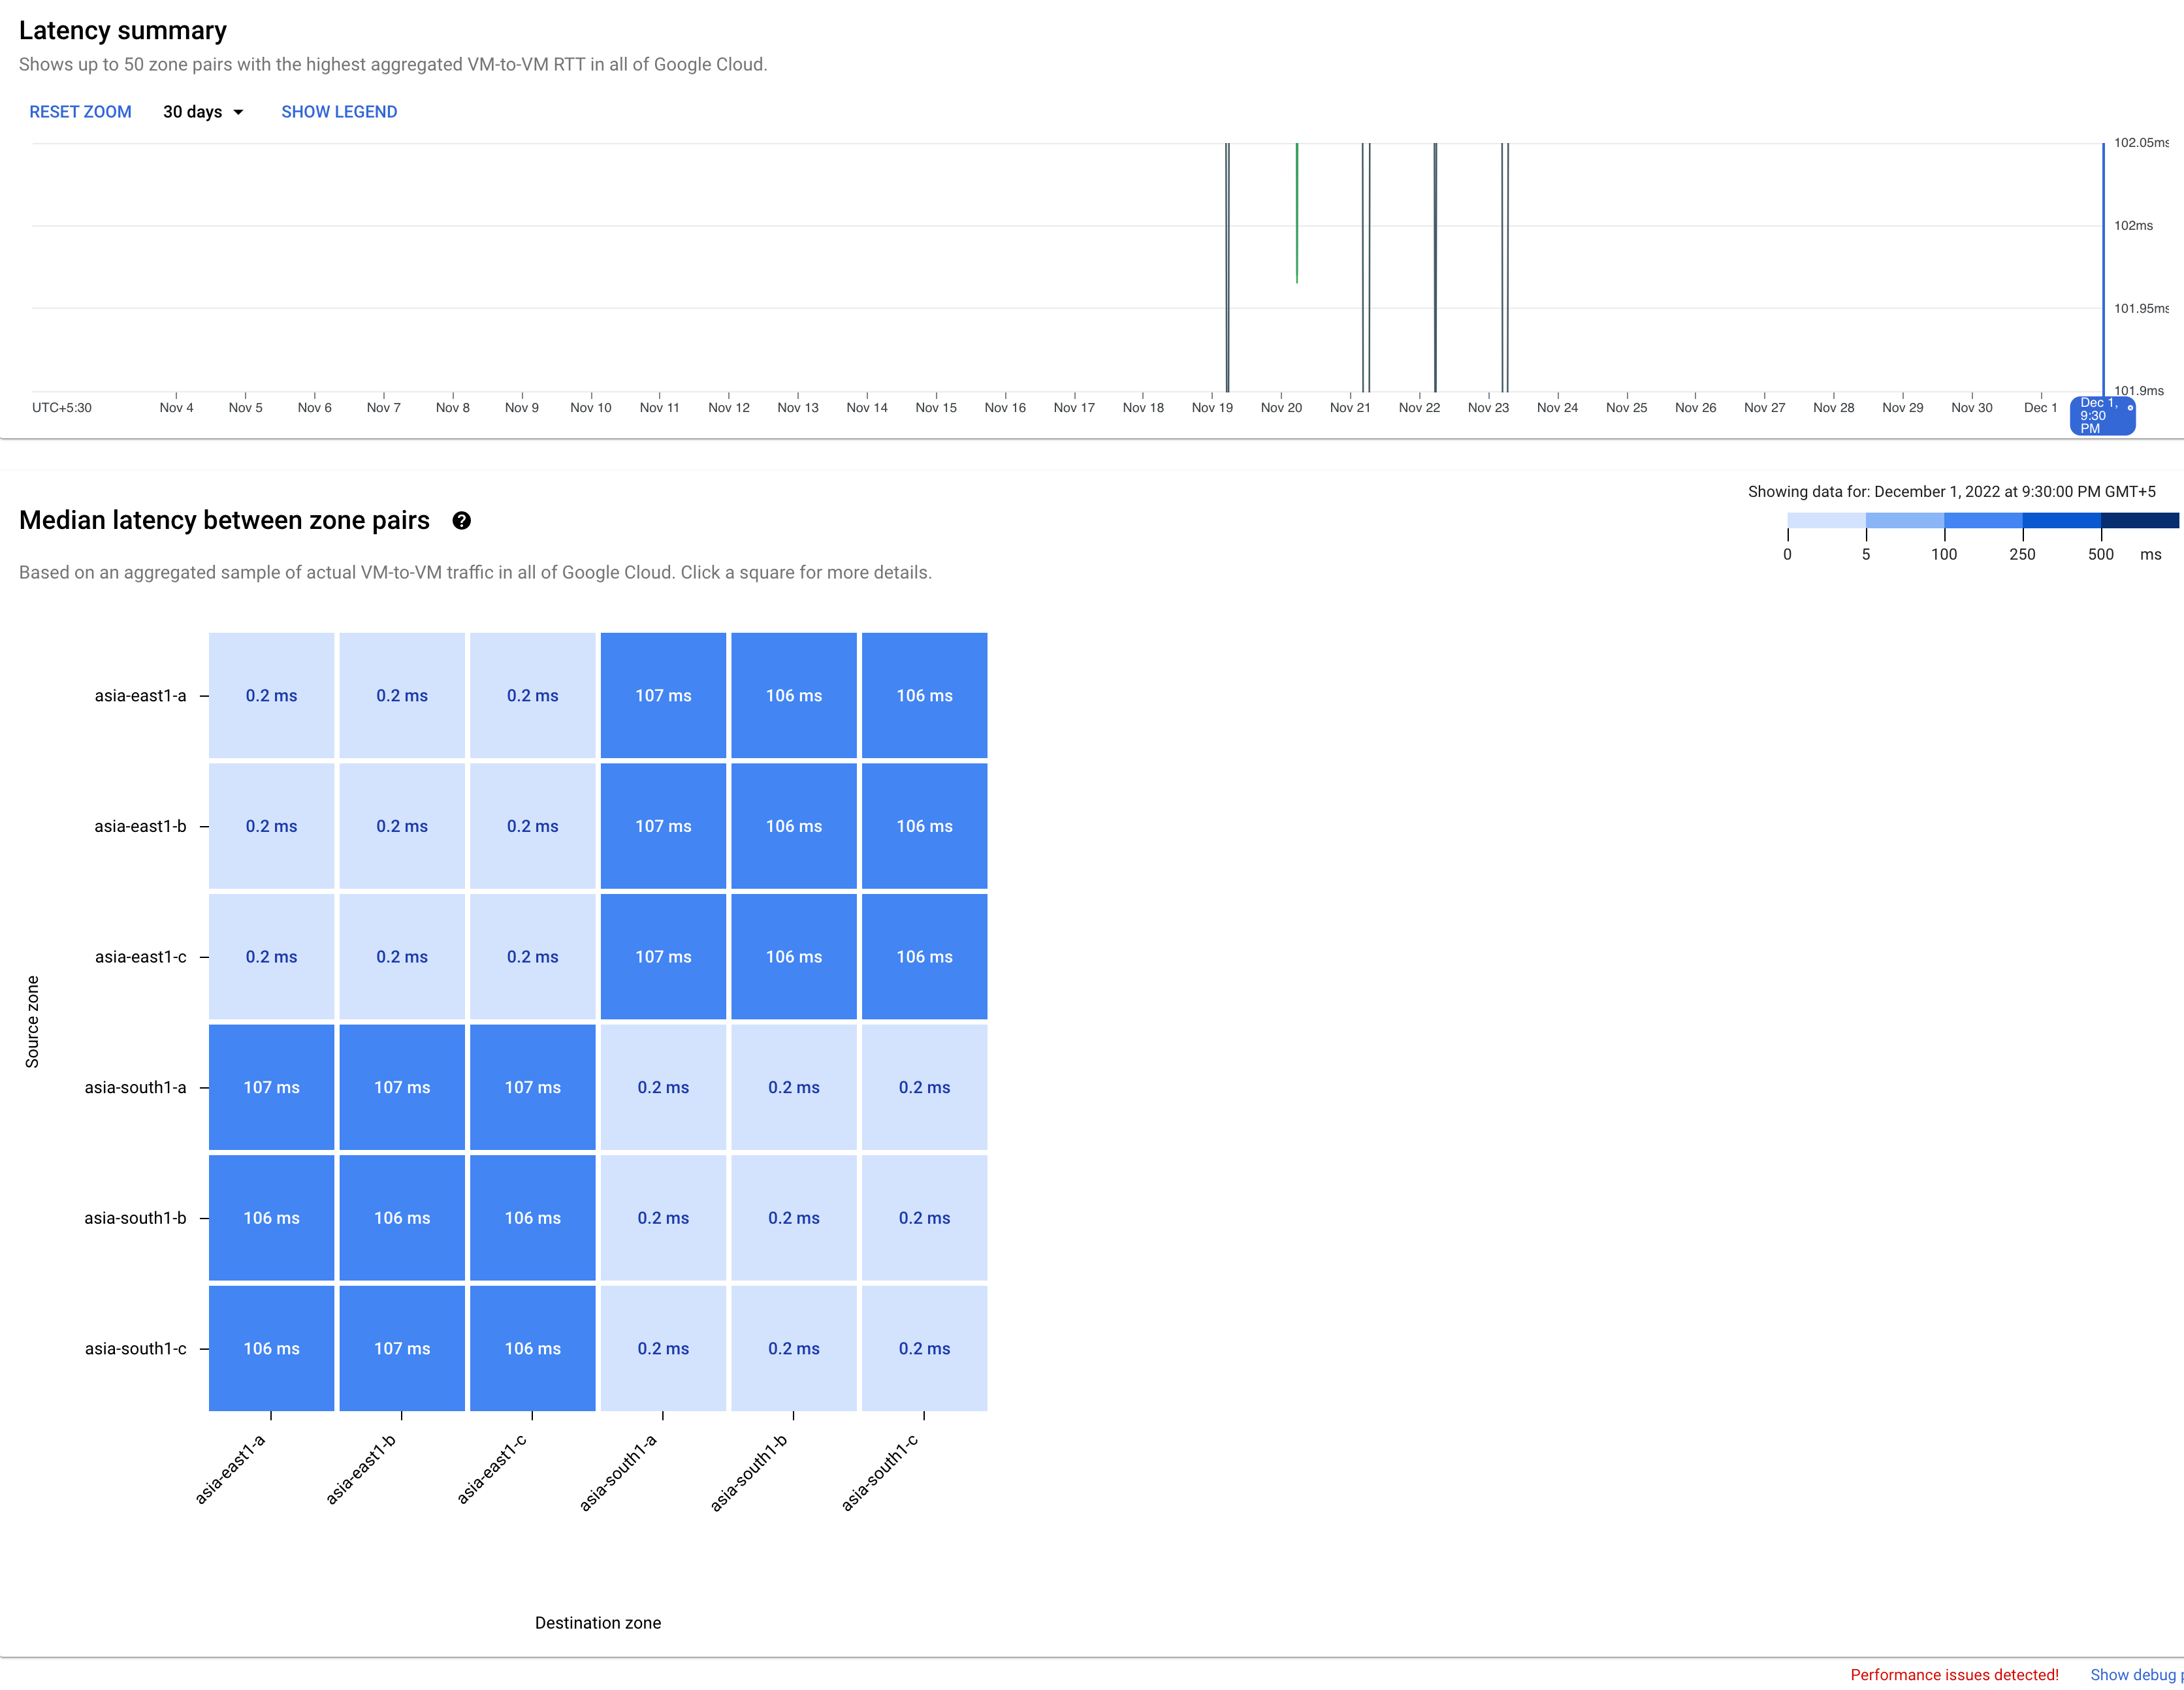Click the dark spike line near Nov 22
Viewport: 2184px width, 1690px height.
(x=1435, y=265)
